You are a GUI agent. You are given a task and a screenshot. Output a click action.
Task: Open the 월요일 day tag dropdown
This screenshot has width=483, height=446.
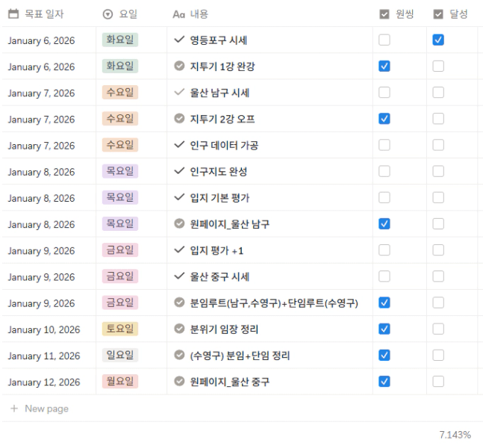click(120, 382)
